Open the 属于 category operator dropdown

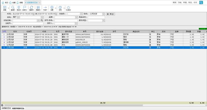click(18, 17)
